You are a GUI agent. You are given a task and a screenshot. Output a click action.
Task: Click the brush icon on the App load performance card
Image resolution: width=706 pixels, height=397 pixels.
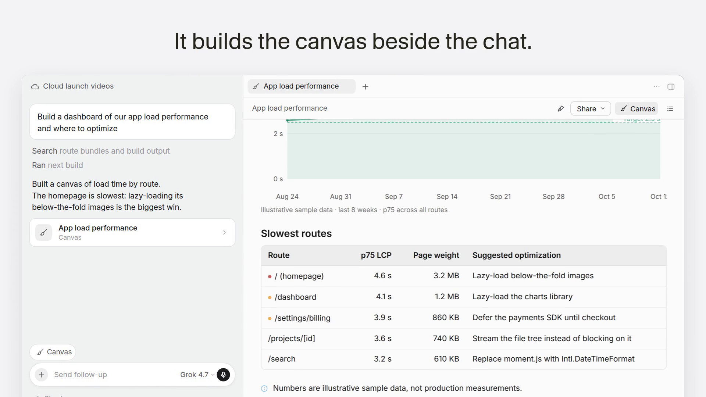[44, 233]
